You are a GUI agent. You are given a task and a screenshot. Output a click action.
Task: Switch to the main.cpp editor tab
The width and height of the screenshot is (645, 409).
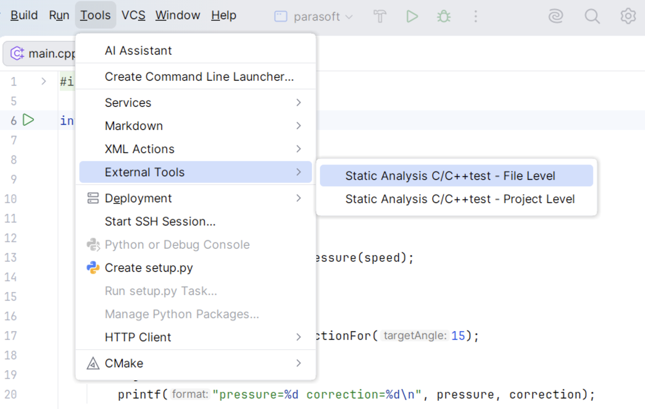pos(40,54)
